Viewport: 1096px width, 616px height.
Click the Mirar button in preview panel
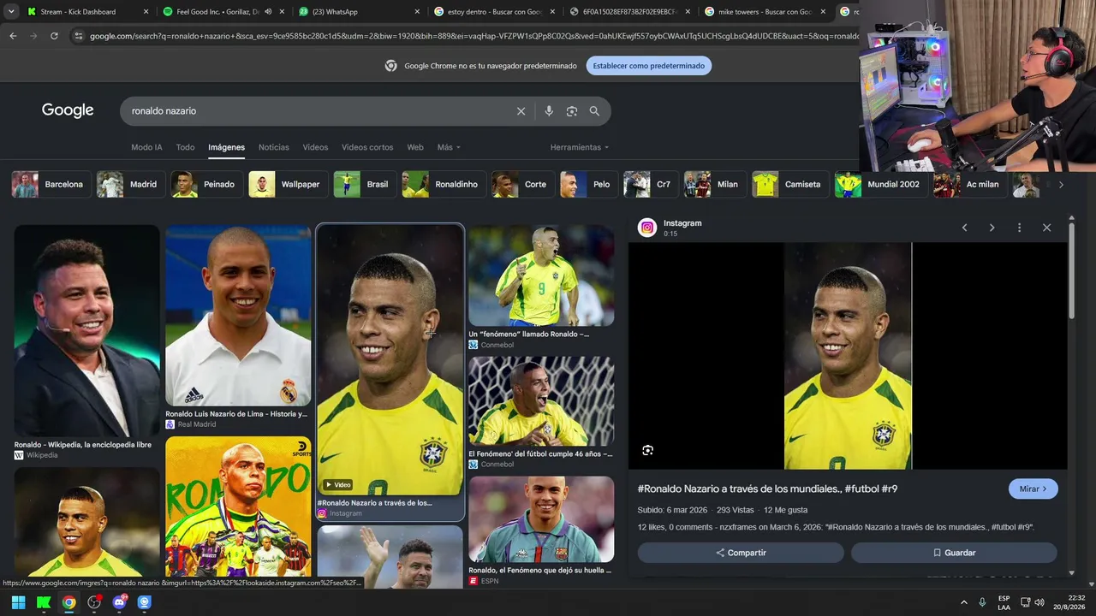1033,489
